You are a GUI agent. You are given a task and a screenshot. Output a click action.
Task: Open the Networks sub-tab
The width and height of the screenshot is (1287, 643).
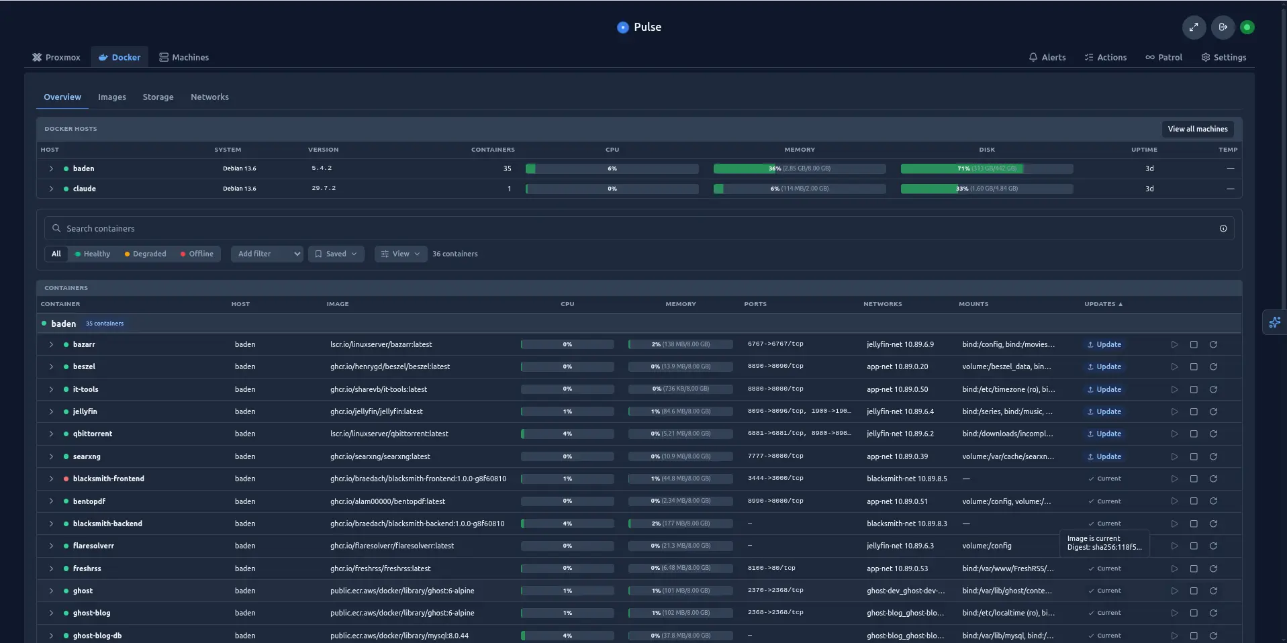pyautogui.click(x=209, y=97)
